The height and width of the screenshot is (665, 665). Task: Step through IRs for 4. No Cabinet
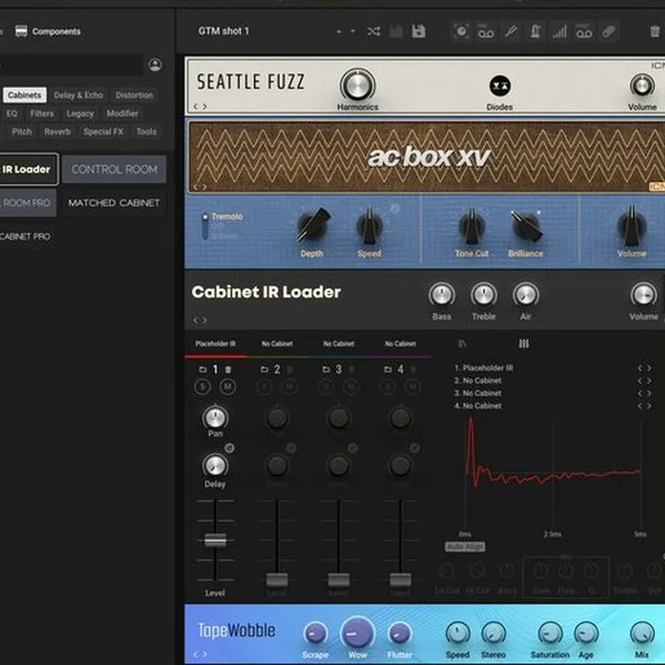[x=645, y=406]
